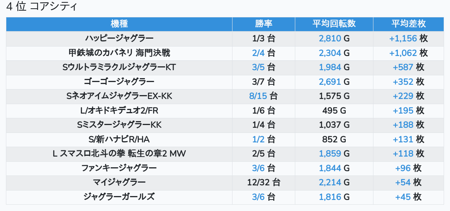The width and height of the screenshot is (450, 211).
Task: Select L/オキドキデュオ2/FR machine name
Action: tap(119, 111)
